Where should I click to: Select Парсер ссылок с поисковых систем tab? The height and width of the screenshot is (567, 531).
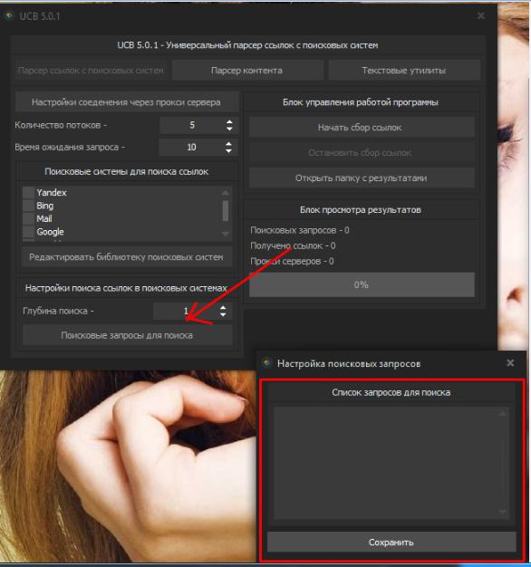click(91, 71)
